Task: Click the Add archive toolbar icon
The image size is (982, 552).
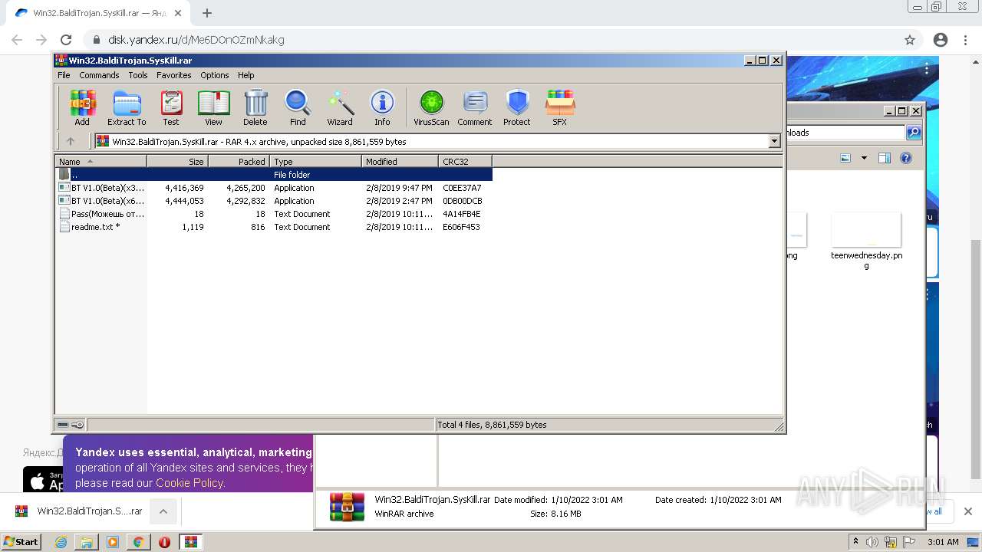Action: coord(82,107)
